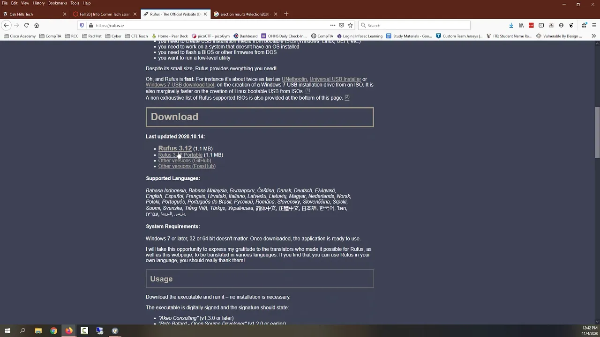The image size is (600, 337).
Task: Download Rufus 3.12 Portable link
Action: [x=180, y=155]
